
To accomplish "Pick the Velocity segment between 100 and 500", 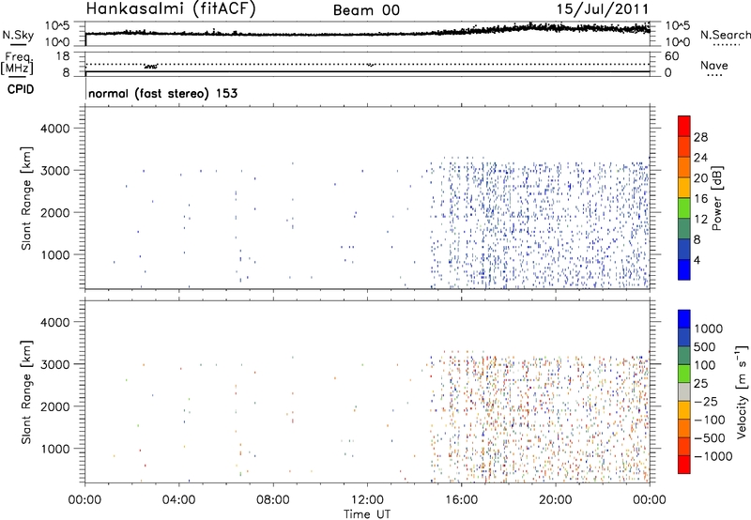I will tap(684, 356).
